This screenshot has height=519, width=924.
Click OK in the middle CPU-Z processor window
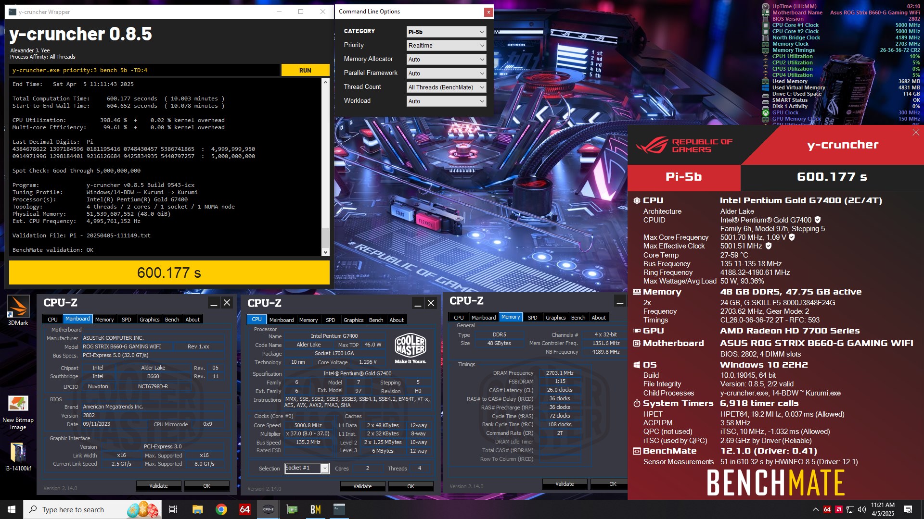click(411, 486)
